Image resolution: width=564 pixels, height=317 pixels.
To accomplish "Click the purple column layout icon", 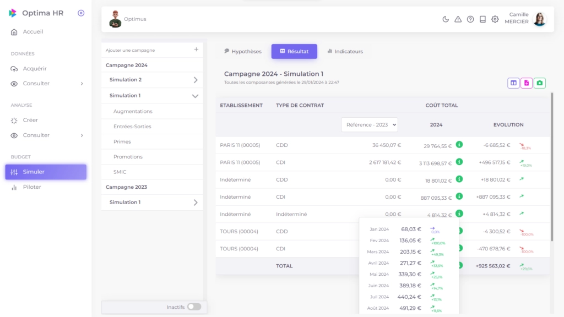I will coord(513,83).
